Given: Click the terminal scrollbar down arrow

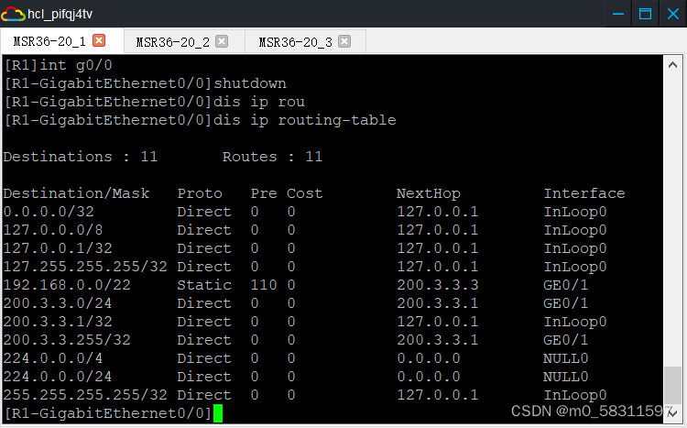Looking at the screenshot, I should (x=673, y=412).
